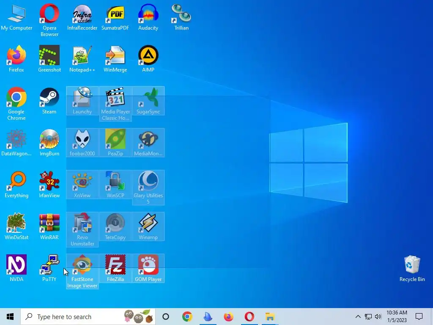Click the Media Player Classic desktop icon
433x325 pixels.
[115, 104]
